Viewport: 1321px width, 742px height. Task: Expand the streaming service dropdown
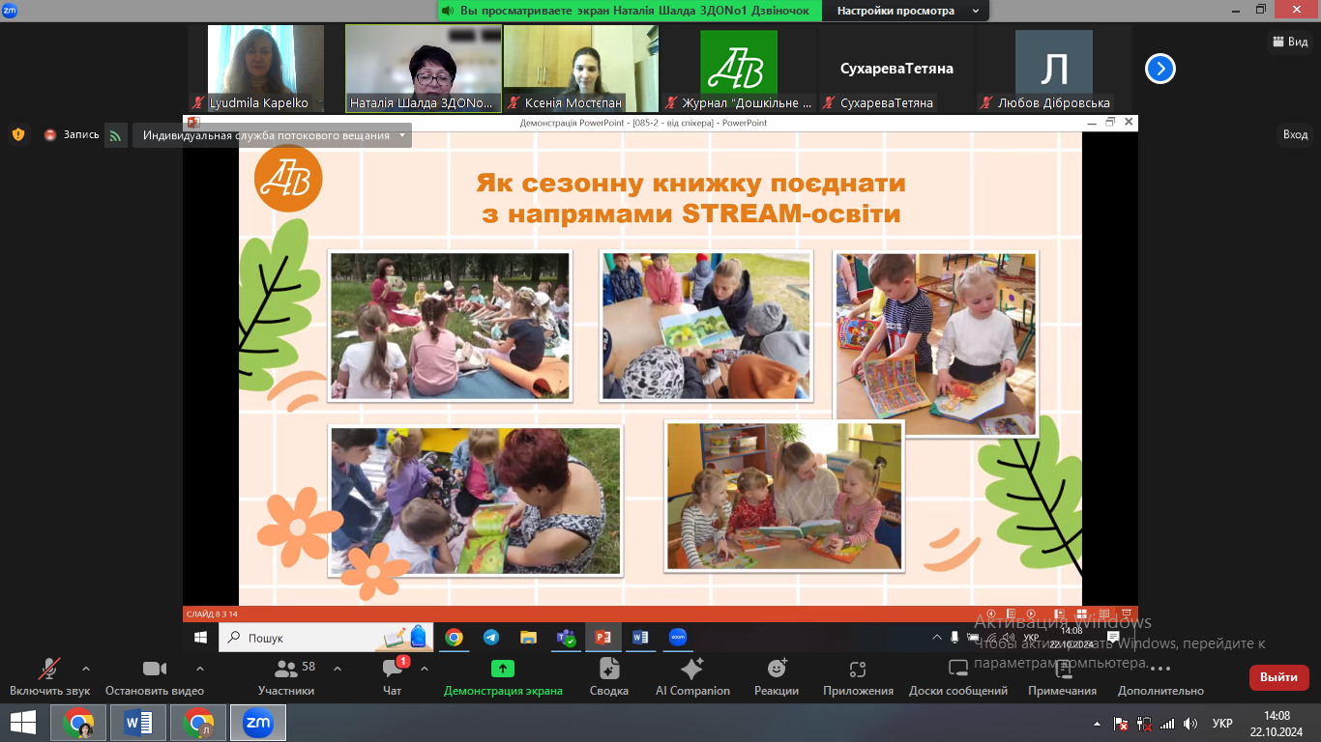[402, 135]
